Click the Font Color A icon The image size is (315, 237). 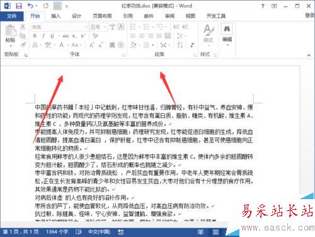pyautogui.click(x=62, y=45)
